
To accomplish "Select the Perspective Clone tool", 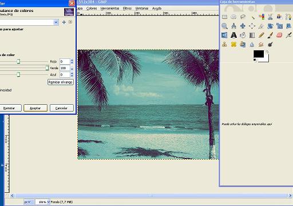I will pyautogui.click(x=243, y=45).
